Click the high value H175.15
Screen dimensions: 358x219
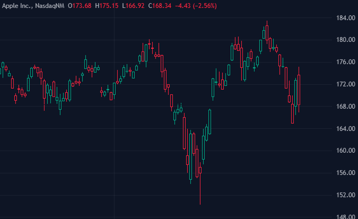coord(107,6)
